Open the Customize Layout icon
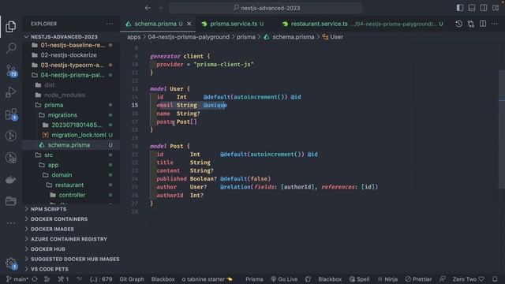505x284 pixels. click(x=496, y=8)
